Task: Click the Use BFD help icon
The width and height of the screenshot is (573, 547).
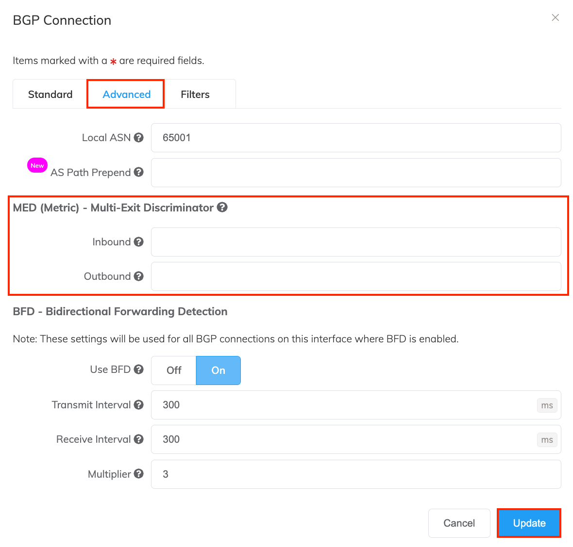Action: click(138, 370)
